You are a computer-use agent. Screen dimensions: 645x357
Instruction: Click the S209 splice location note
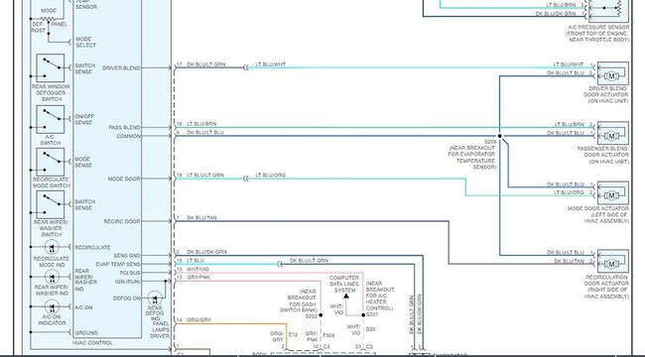click(472, 155)
